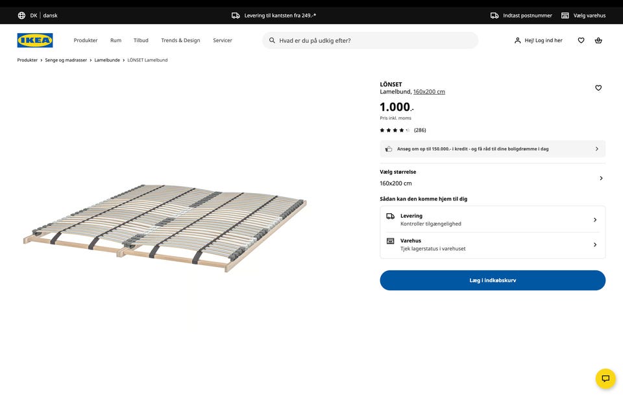
Task: Click the search magnifier icon
Action: pyautogui.click(x=272, y=40)
